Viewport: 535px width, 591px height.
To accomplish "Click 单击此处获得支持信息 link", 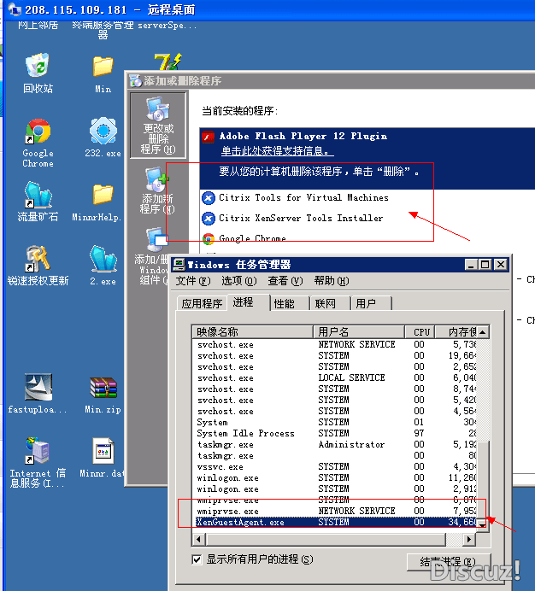I will tap(277, 151).
